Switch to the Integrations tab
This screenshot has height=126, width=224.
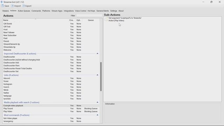tap(69, 11)
